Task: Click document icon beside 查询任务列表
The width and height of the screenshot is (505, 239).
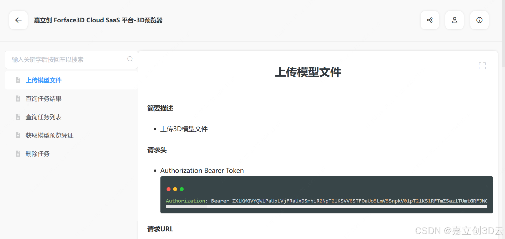Action: point(18,117)
